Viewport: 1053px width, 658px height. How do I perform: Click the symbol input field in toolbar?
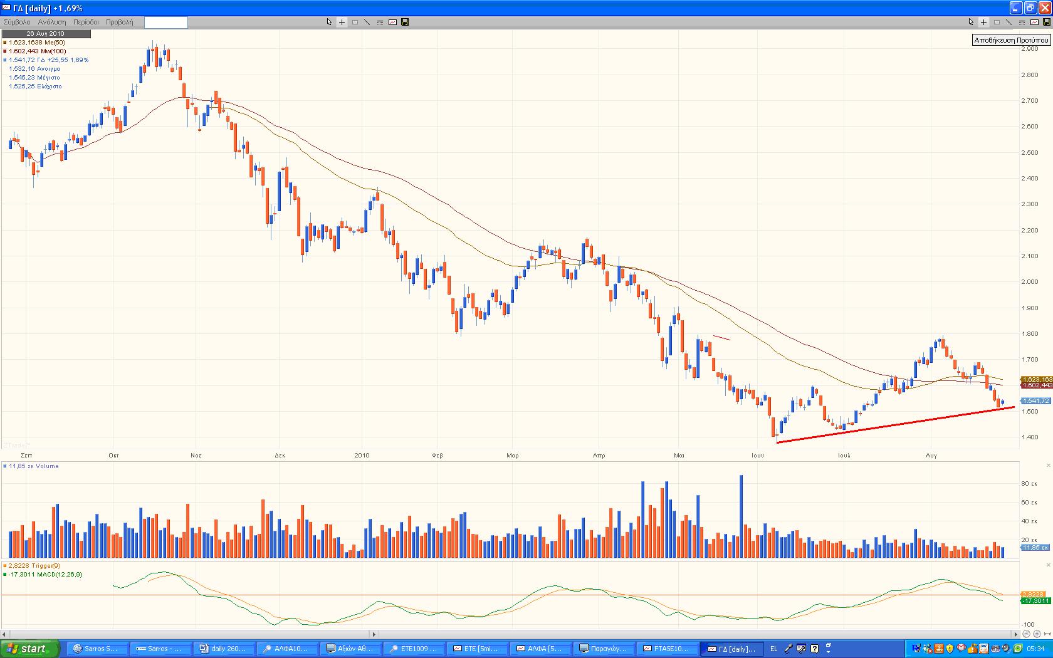pyautogui.click(x=165, y=23)
